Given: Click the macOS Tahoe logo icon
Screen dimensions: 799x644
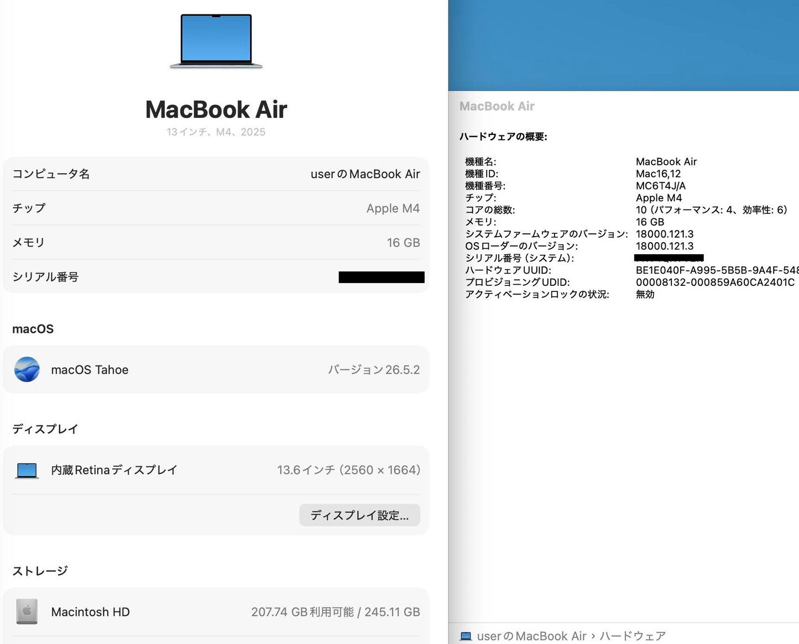Looking at the screenshot, I should pos(27,370).
